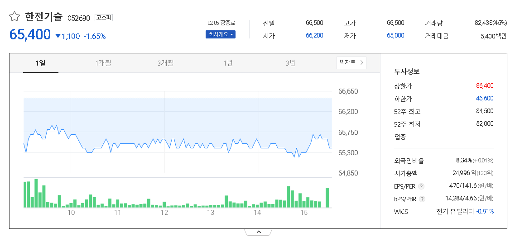
Task: Click the 12 hour axis label
Action: [164, 213]
